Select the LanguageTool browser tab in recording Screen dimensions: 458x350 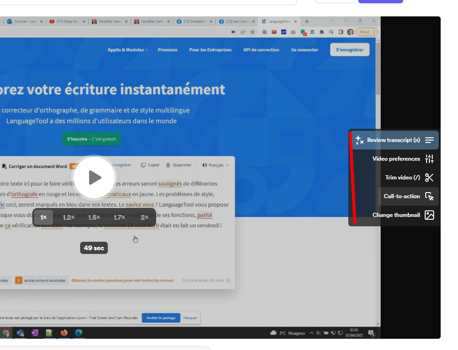[279, 21]
